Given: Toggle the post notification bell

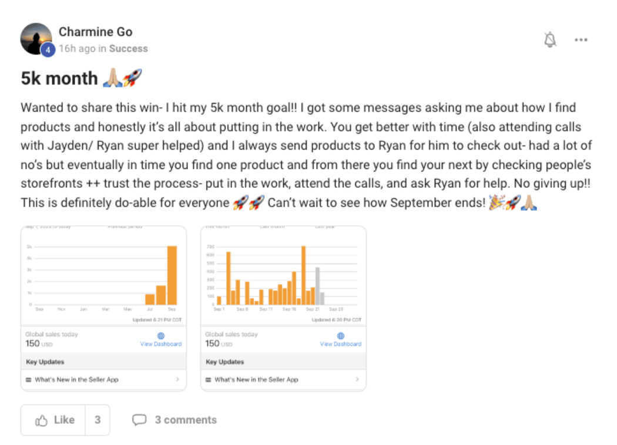Looking at the screenshot, I should coord(550,39).
